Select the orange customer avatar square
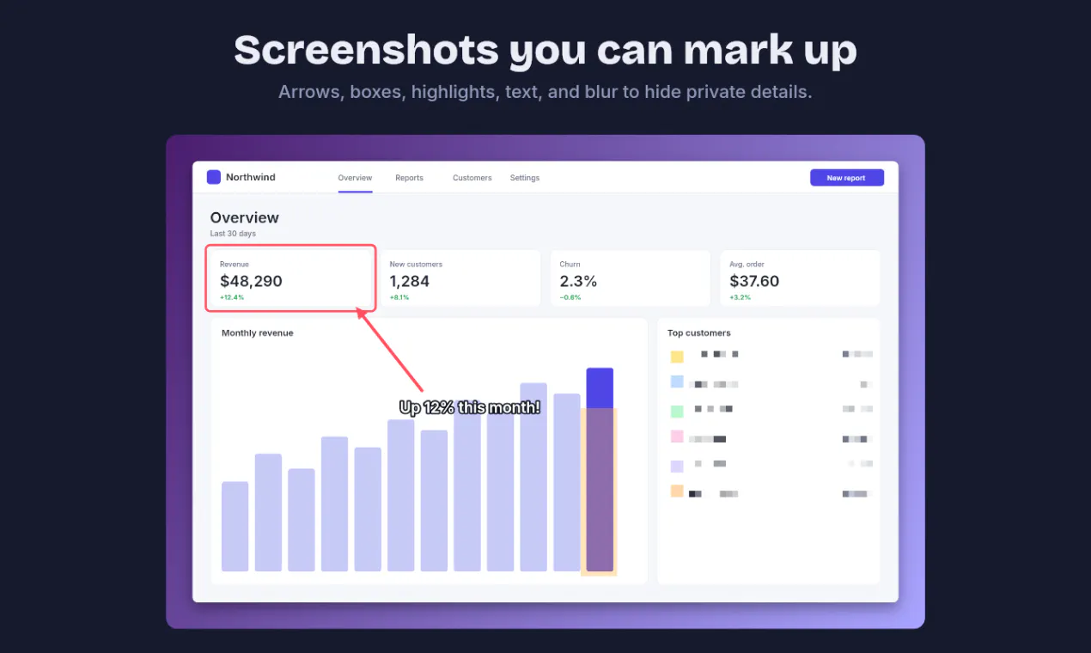 point(677,491)
